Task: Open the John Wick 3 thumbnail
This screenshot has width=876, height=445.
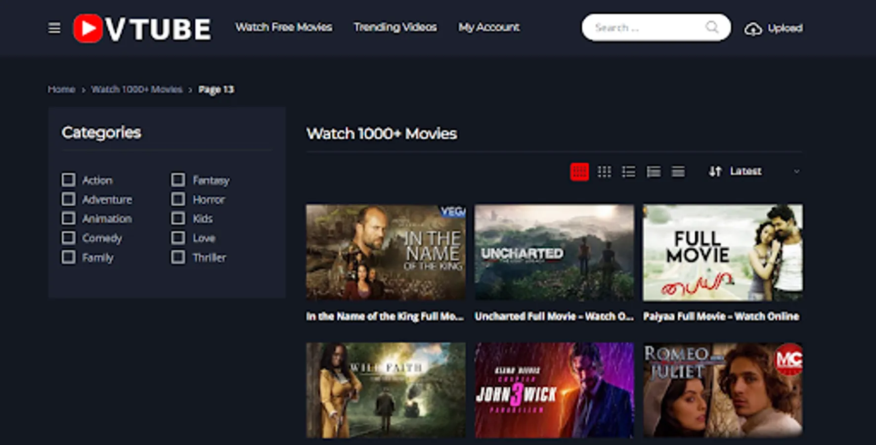Action: [554, 390]
